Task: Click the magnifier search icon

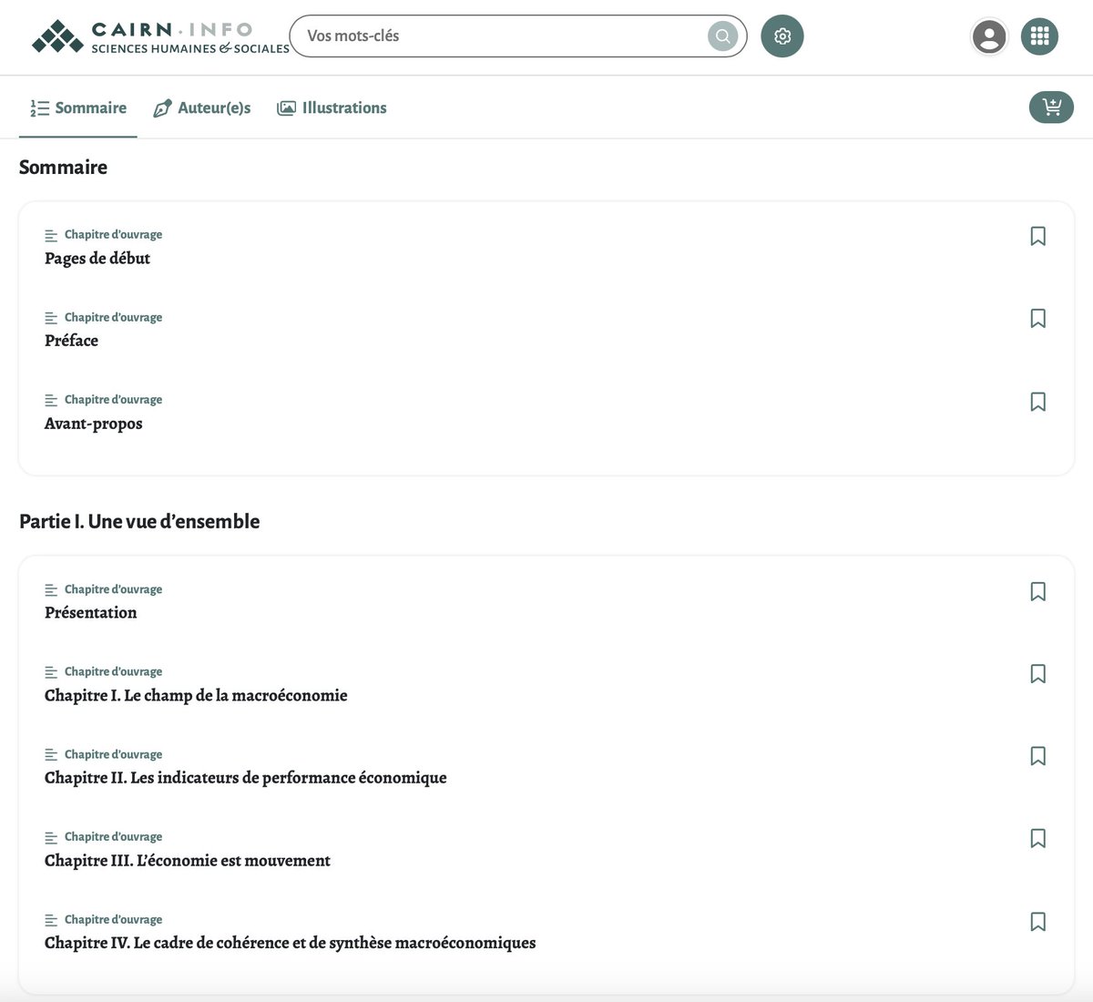Action: [x=722, y=36]
